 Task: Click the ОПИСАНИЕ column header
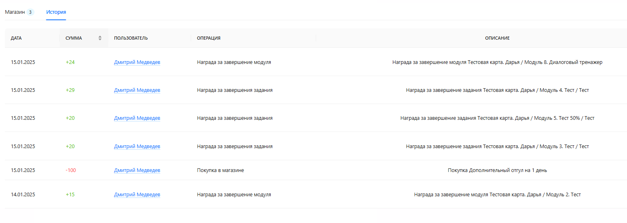(497, 38)
